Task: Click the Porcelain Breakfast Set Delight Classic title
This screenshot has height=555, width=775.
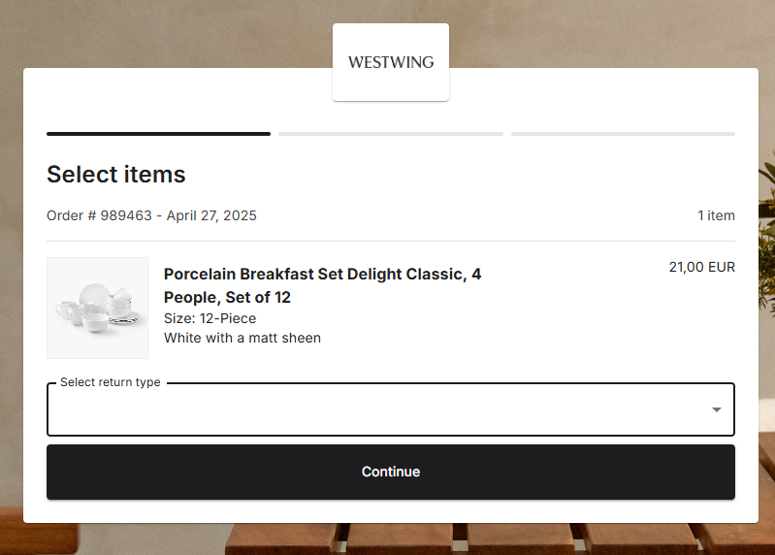Action: [322, 285]
